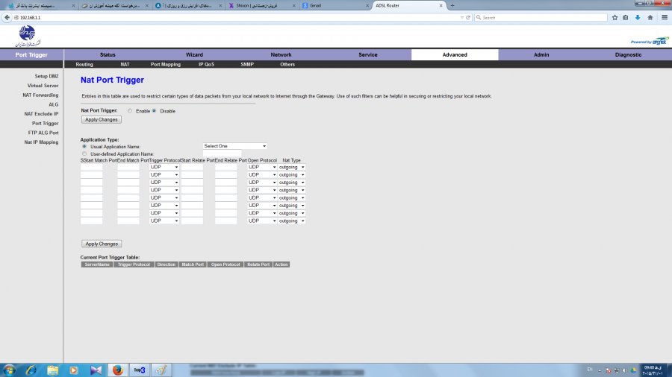Click the volume icon in the system tray
The height and width of the screenshot is (377, 672).
[625, 370]
